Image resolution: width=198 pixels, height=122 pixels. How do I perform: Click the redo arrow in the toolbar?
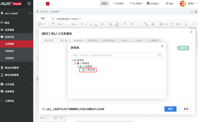(x=48, y=24)
